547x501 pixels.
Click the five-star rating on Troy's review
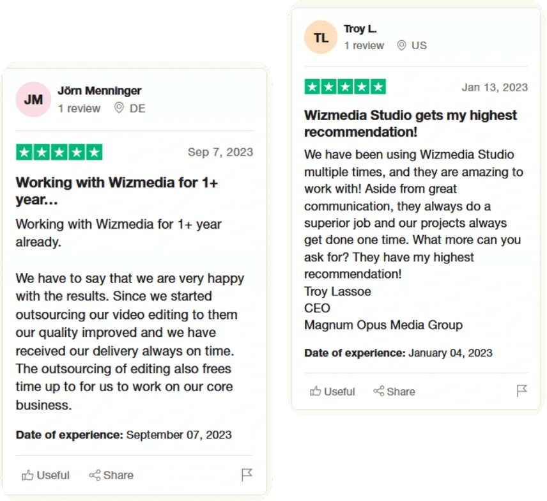345,86
